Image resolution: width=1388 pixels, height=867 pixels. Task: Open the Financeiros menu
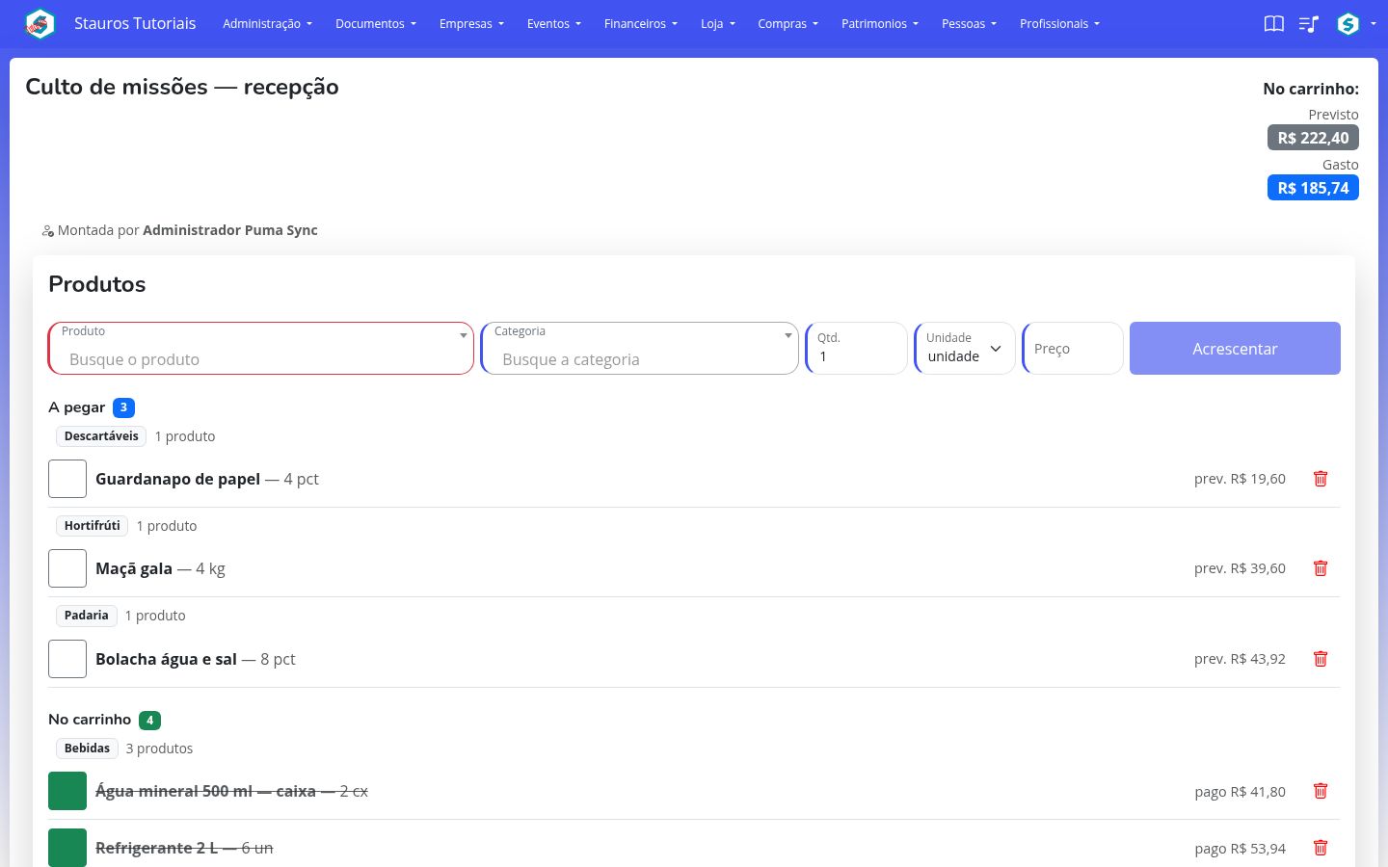point(641,24)
